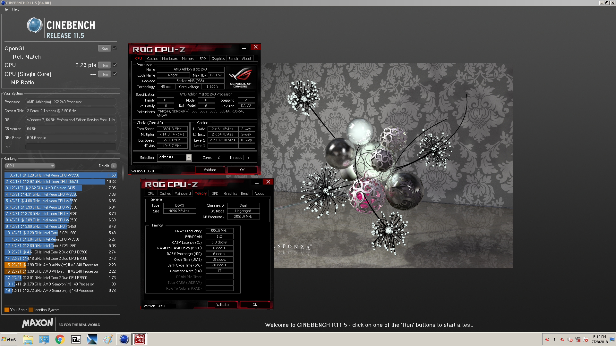Switch to Cinebench in the taskbar

click(x=124, y=339)
